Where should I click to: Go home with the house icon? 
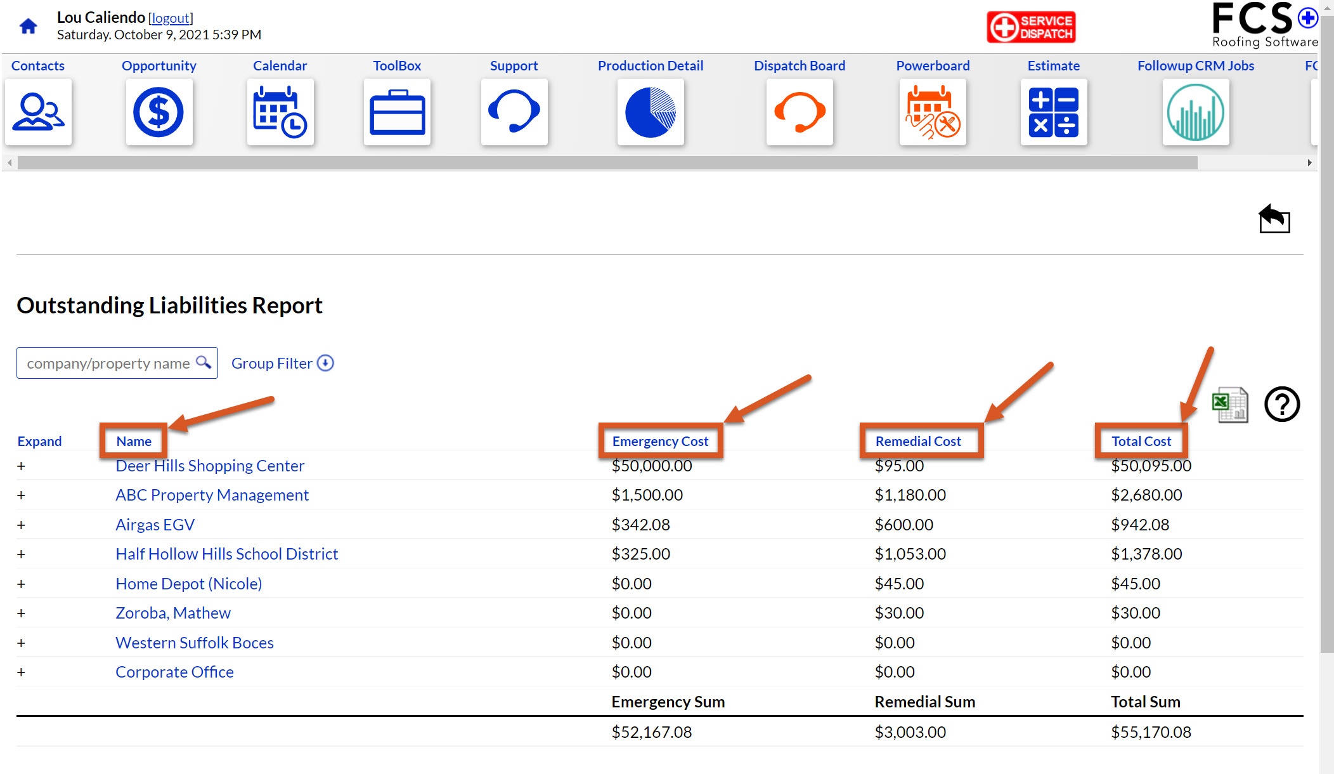(29, 26)
